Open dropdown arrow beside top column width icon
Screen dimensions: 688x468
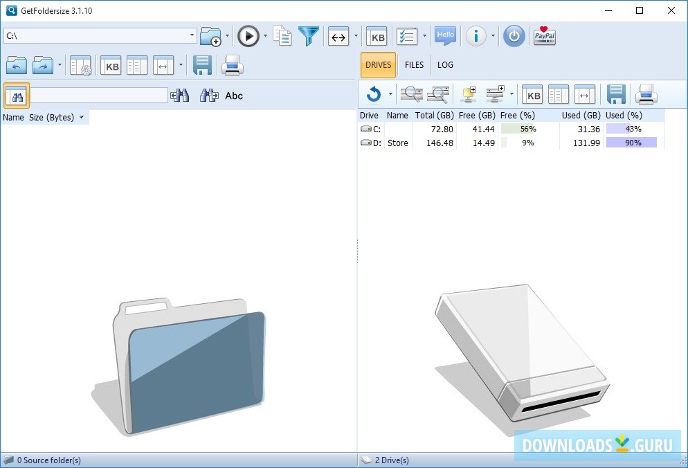coord(355,36)
